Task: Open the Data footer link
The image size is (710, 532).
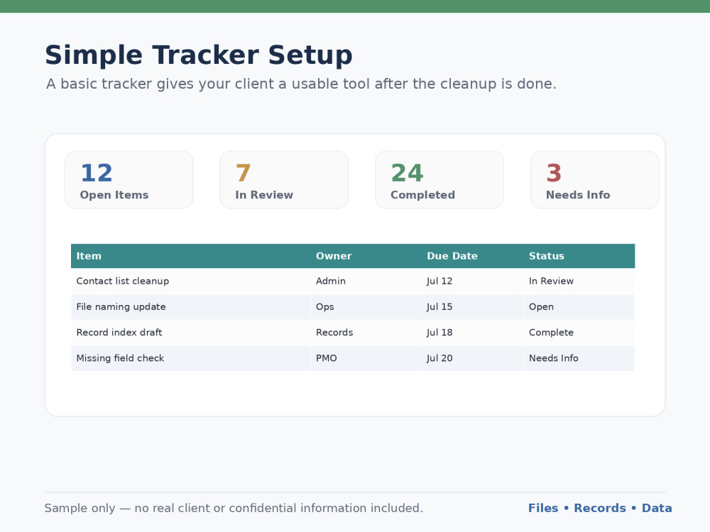Action: 657,509
